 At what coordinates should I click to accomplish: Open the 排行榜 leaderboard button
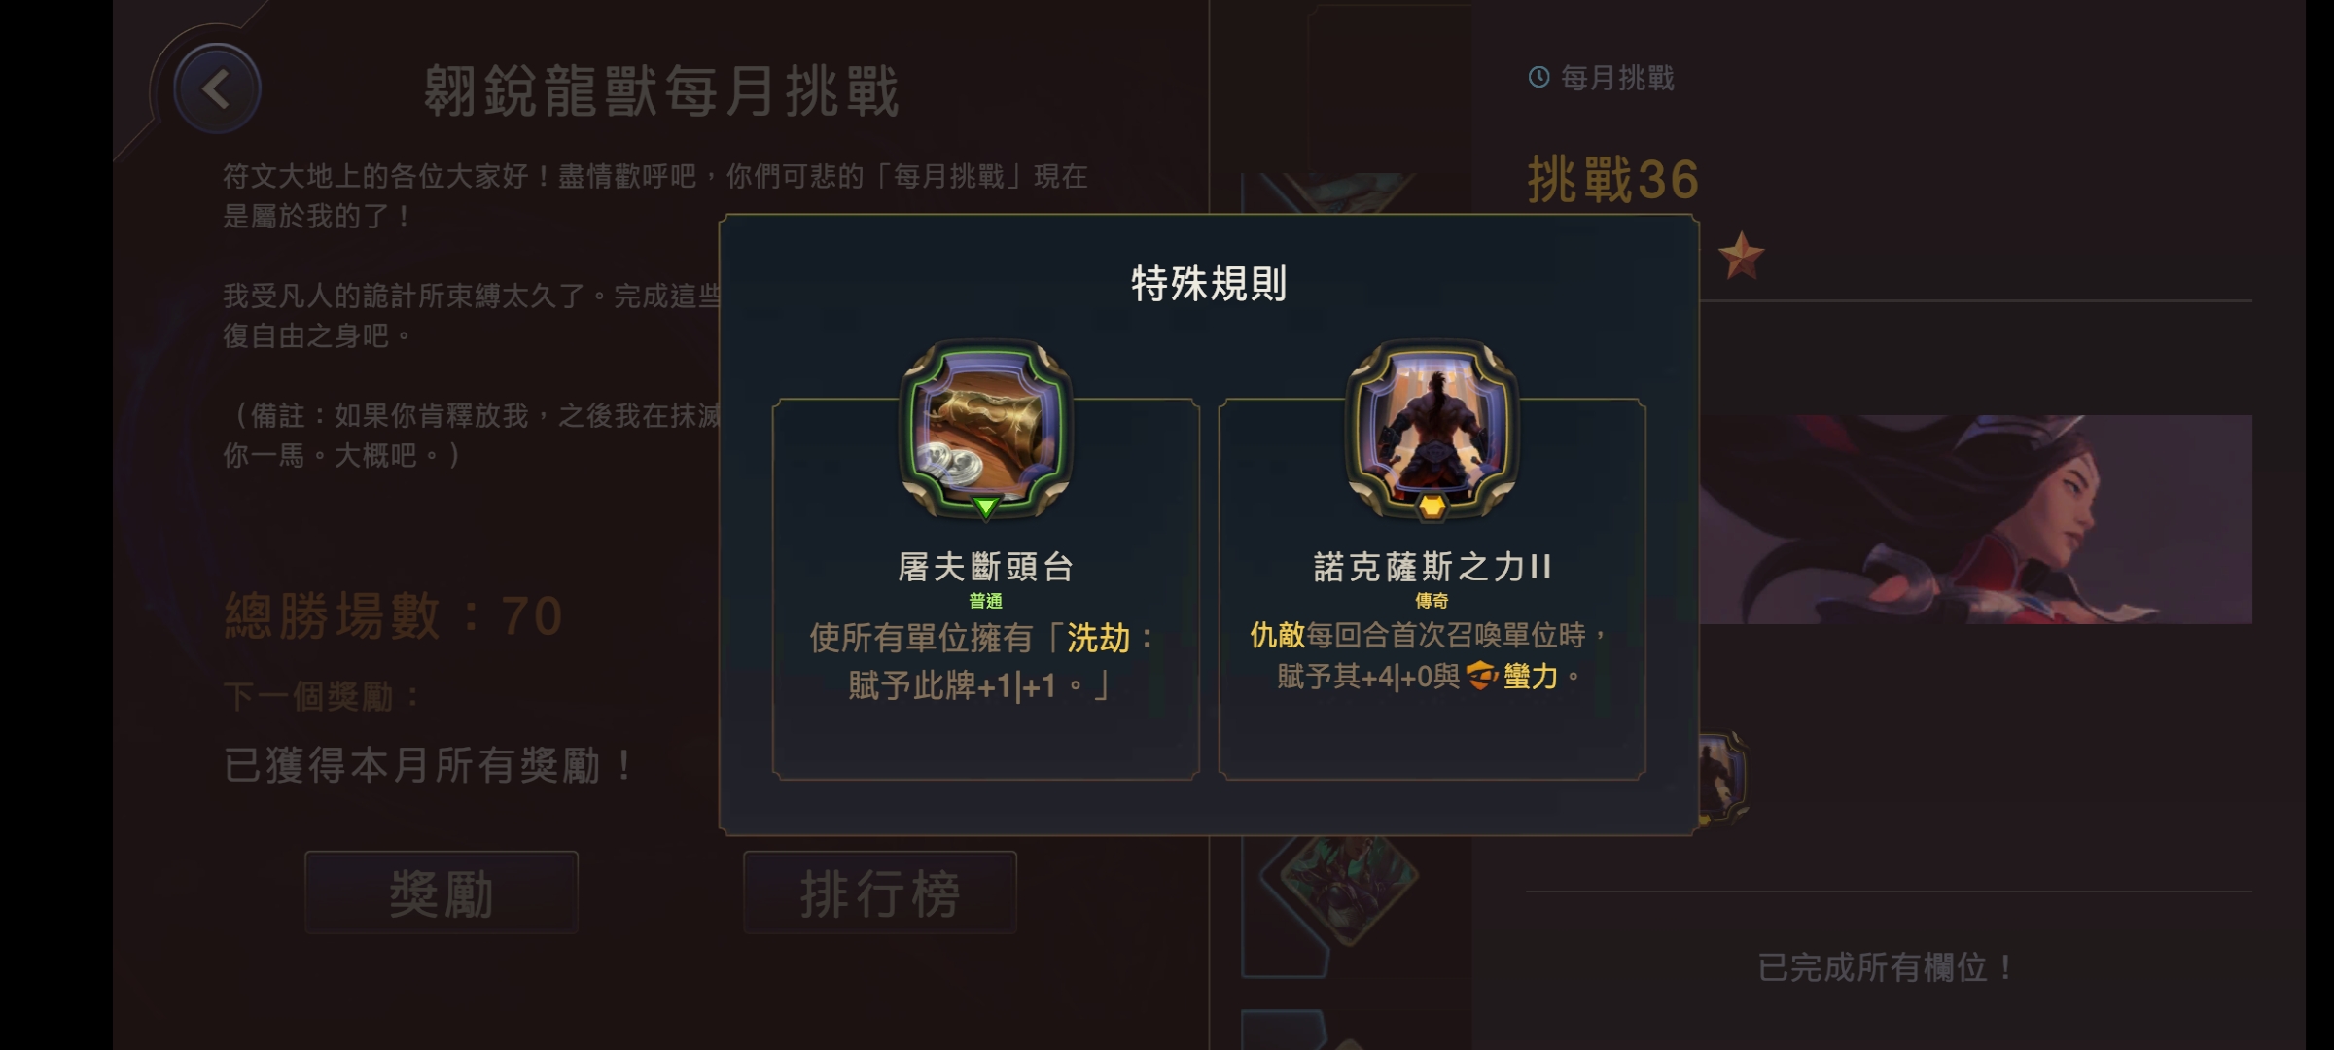click(880, 892)
